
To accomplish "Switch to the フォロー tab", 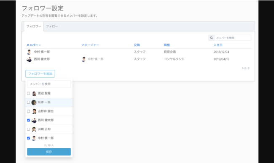I will (x=52, y=26).
